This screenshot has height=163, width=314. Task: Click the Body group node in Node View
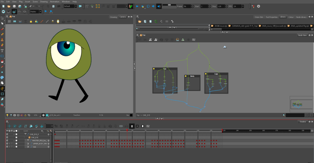(x=192, y=83)
